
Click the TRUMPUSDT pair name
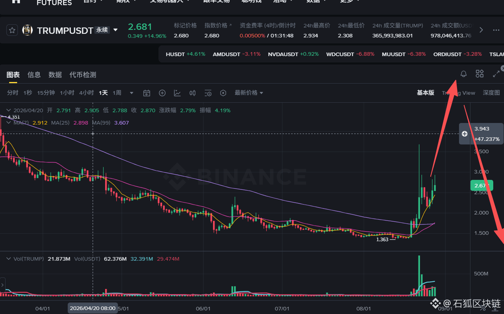(x=65, y=30)
